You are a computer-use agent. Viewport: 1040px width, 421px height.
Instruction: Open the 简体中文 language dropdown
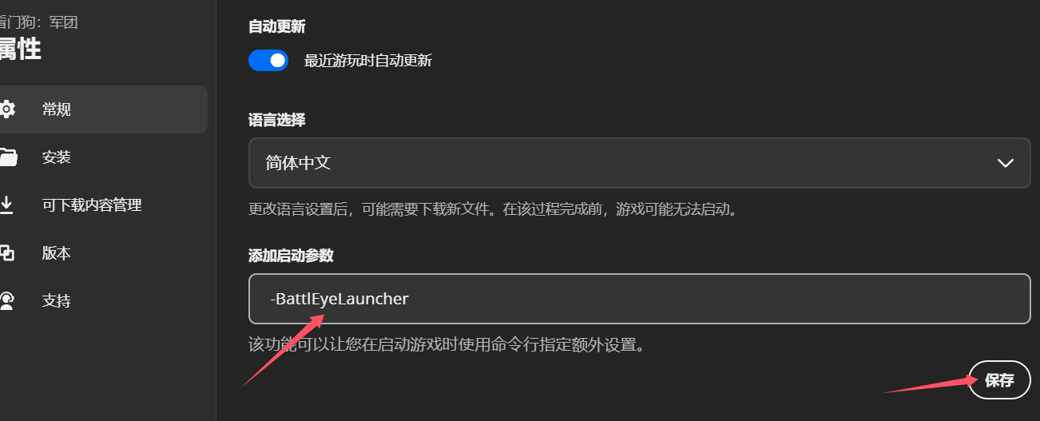click(639, 163)
